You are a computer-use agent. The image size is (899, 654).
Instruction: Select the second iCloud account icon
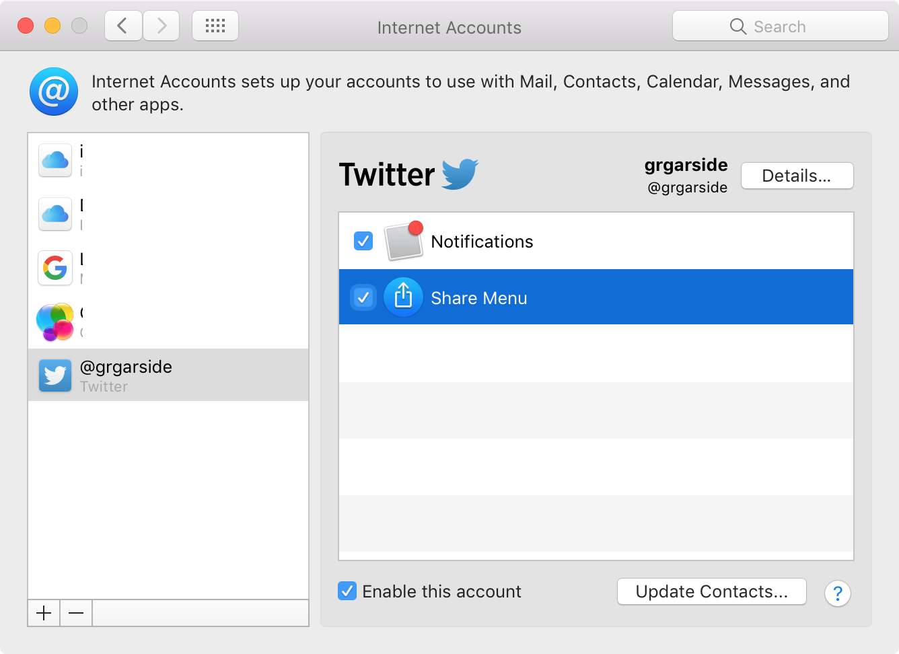click(x=55, y=214)
